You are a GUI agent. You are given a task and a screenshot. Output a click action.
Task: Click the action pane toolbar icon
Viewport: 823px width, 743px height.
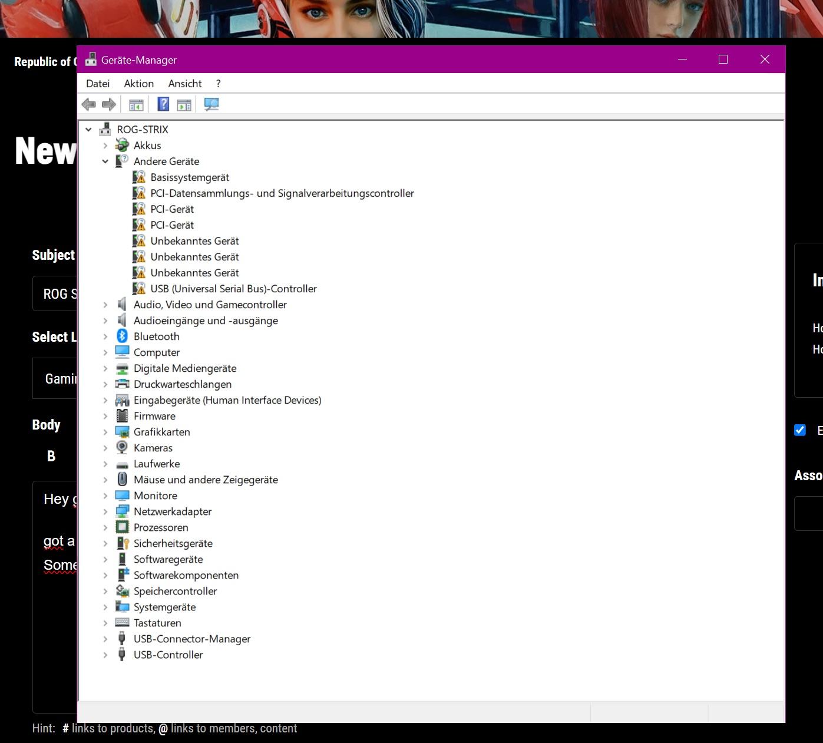[184, 105]
